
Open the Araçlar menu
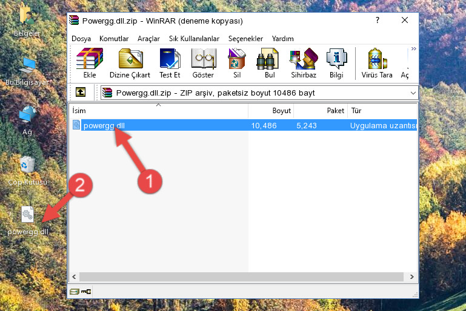point(148,39)
